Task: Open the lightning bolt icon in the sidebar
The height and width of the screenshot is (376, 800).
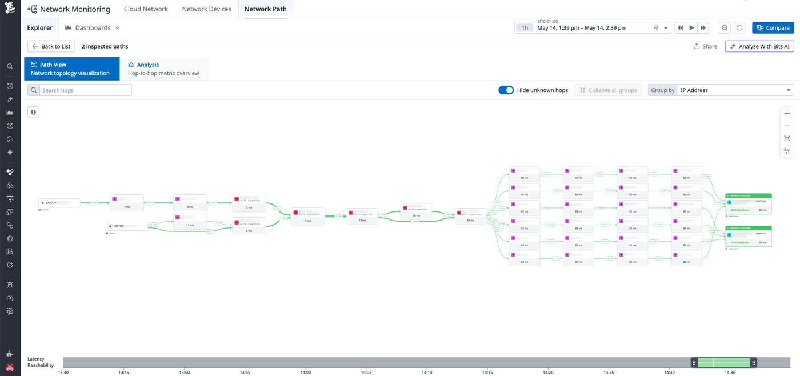Action: click(x=10, y=153)
